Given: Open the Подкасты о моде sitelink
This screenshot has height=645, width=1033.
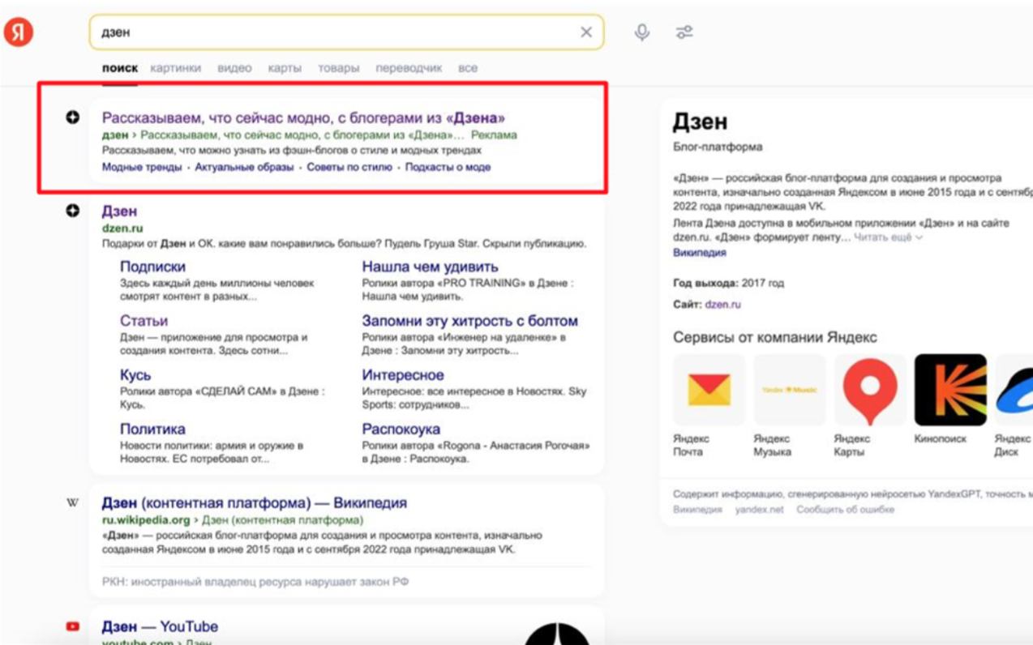Looking at the screenshot, I should pyautogui.click(x=448, y=167).
